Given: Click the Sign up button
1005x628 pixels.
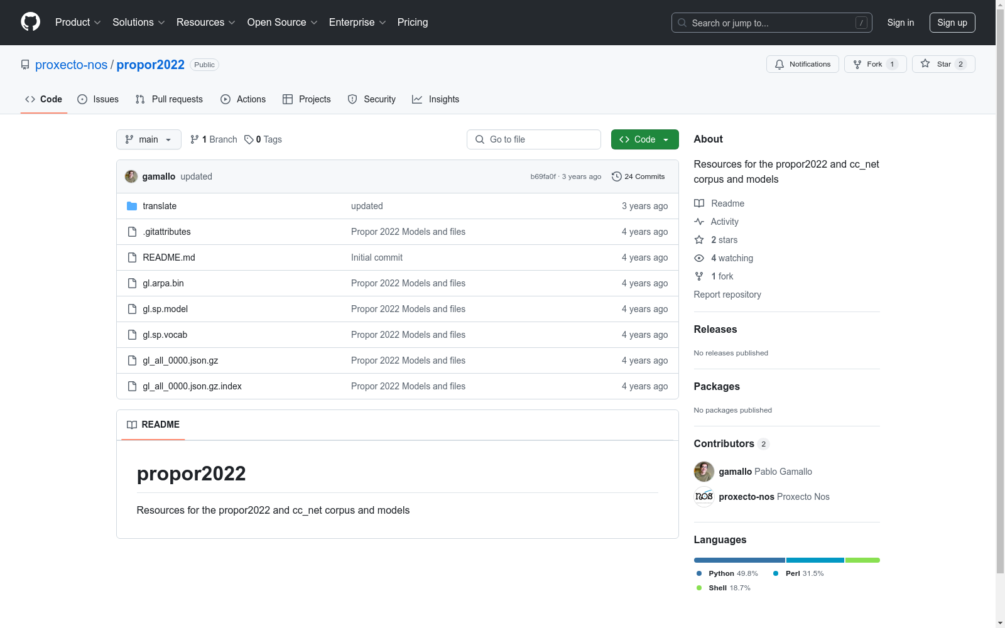Looking at the screenshot, I should [x=952, y=23].
